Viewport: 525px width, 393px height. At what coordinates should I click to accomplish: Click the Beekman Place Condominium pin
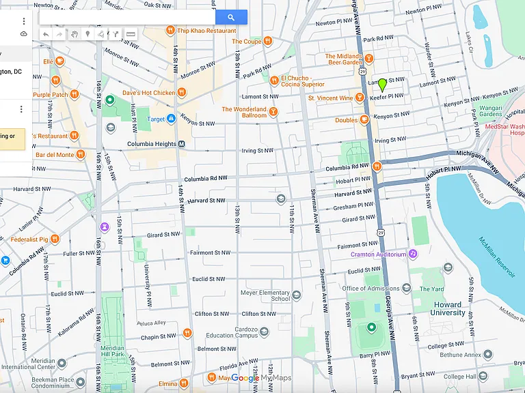[x=81, y=381]
